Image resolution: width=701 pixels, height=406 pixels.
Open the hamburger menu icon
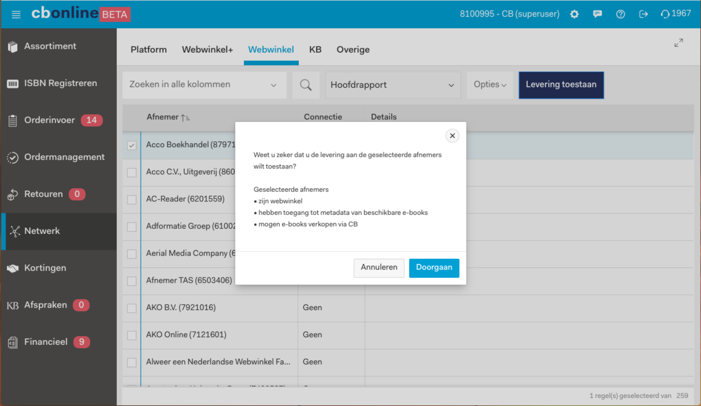[x=16, y=14]
